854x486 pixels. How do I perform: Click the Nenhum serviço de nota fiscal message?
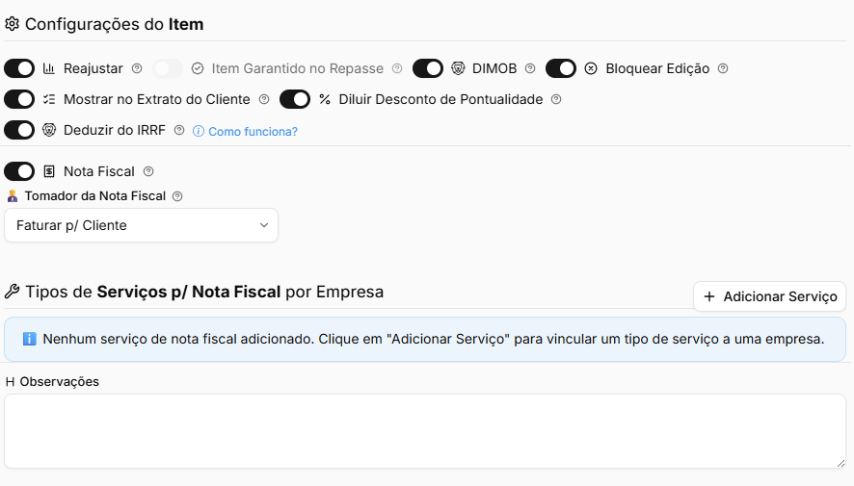[434, 339]
